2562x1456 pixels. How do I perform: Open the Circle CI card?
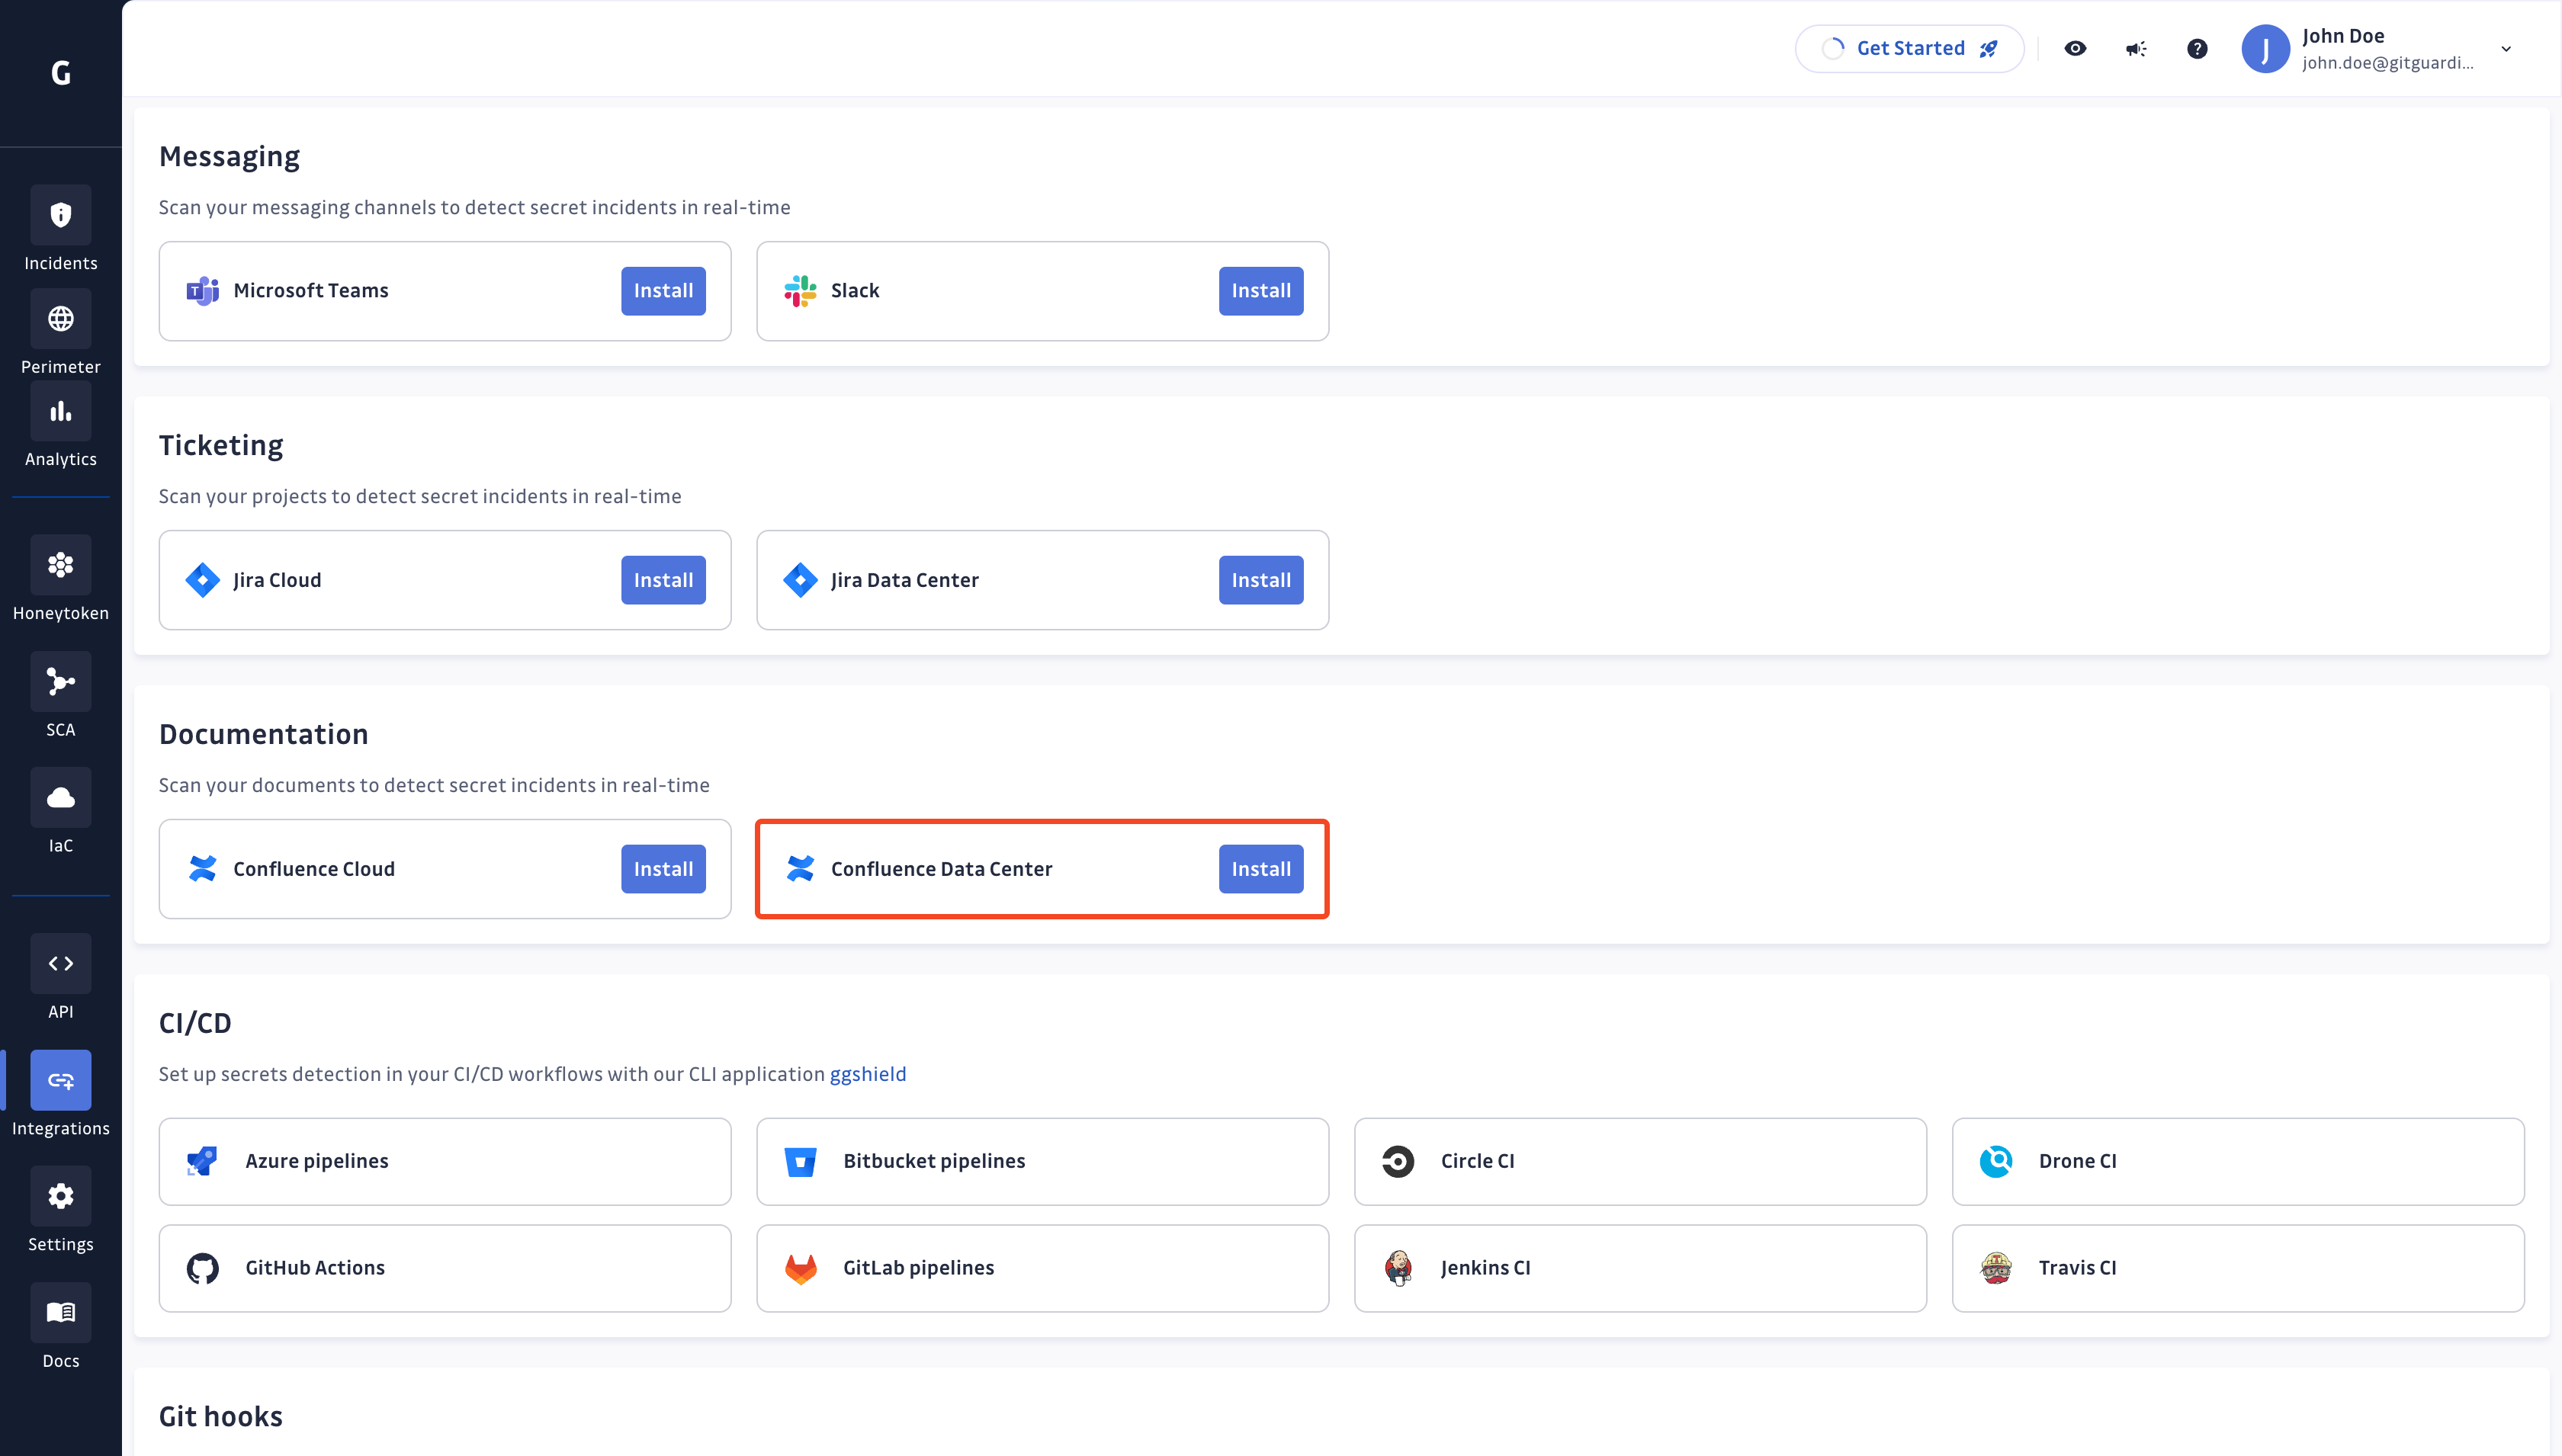[x=1640, y=1161]
